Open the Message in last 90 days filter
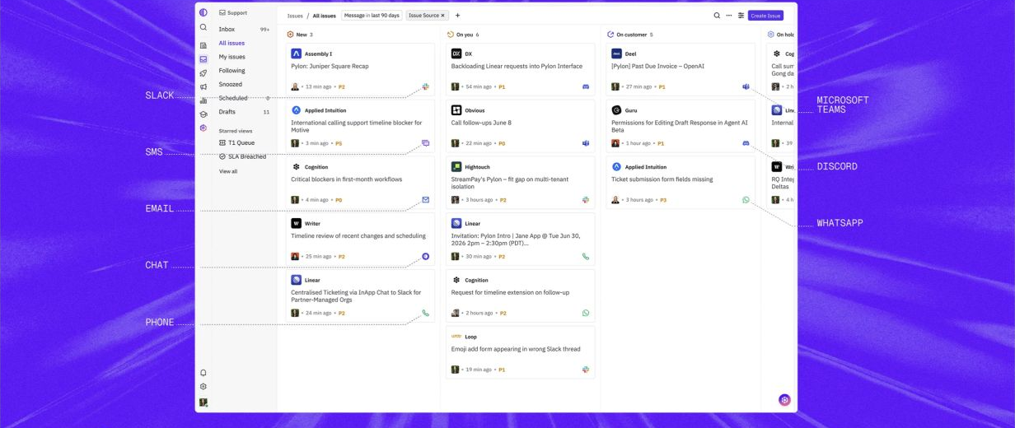 [x=372, y=16]
